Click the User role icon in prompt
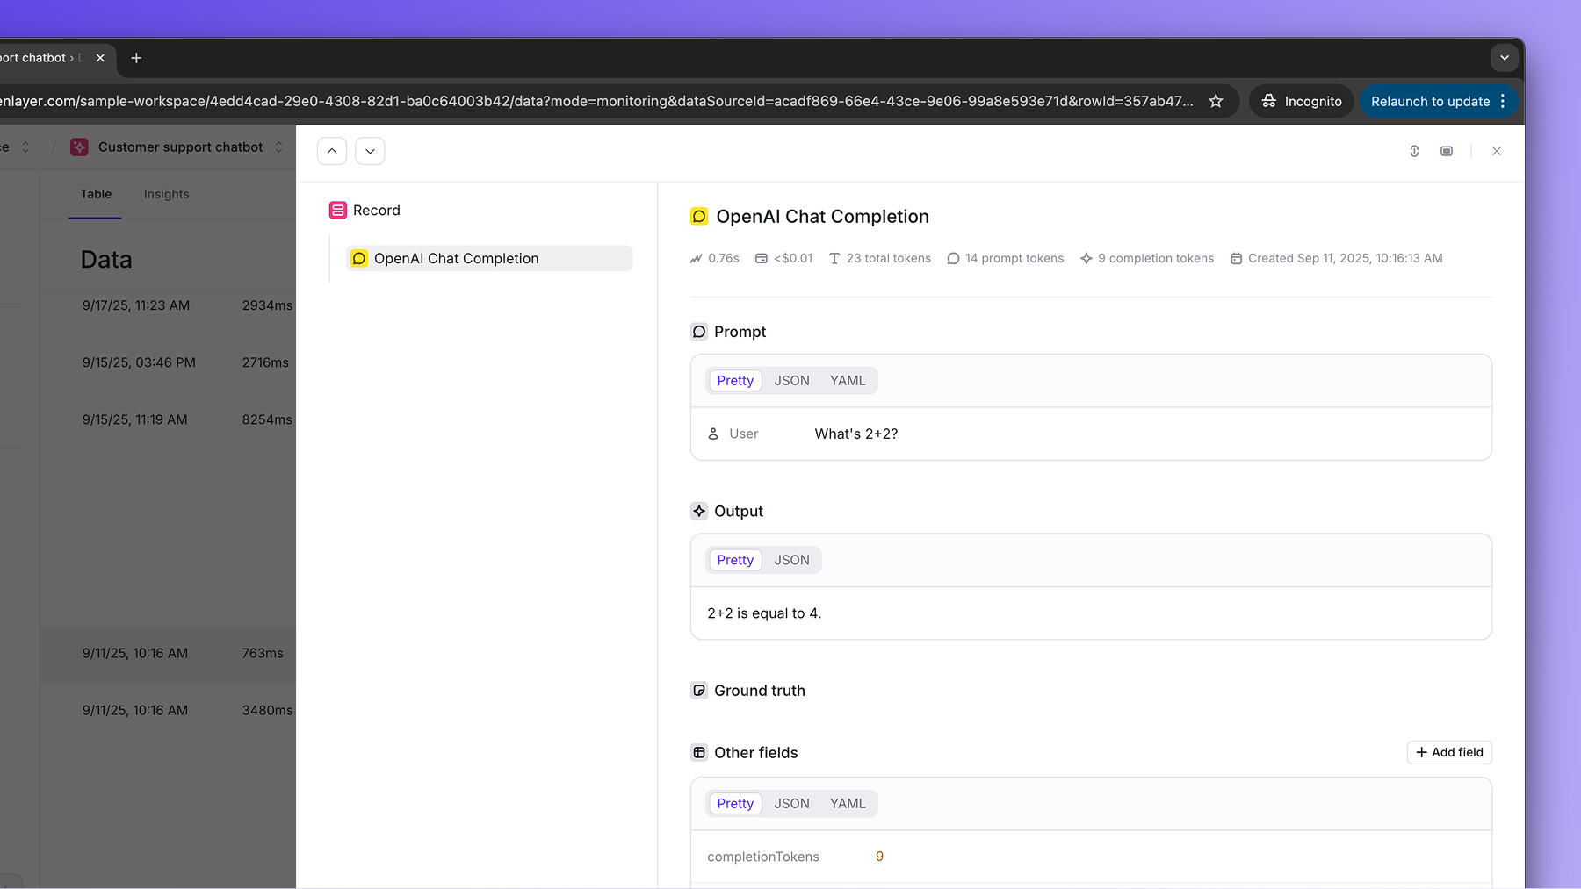Viewport: 1581px width, 889px height. 713,434
